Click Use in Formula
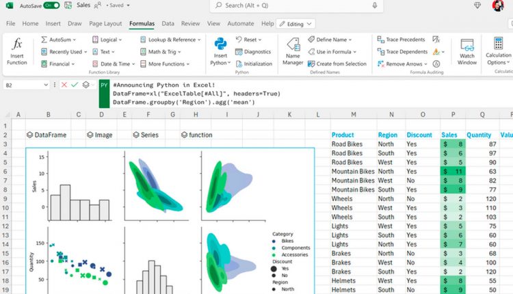 click(x=332, y=52)
